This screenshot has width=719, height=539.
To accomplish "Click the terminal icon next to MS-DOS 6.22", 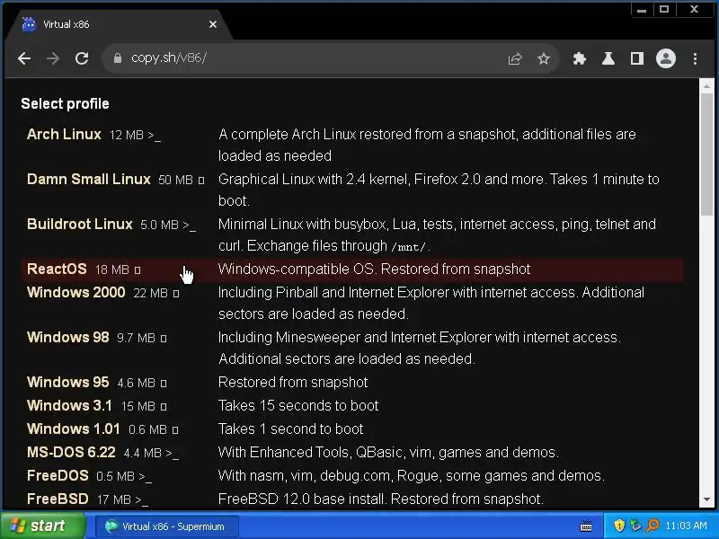I will [x=173, y=454].
